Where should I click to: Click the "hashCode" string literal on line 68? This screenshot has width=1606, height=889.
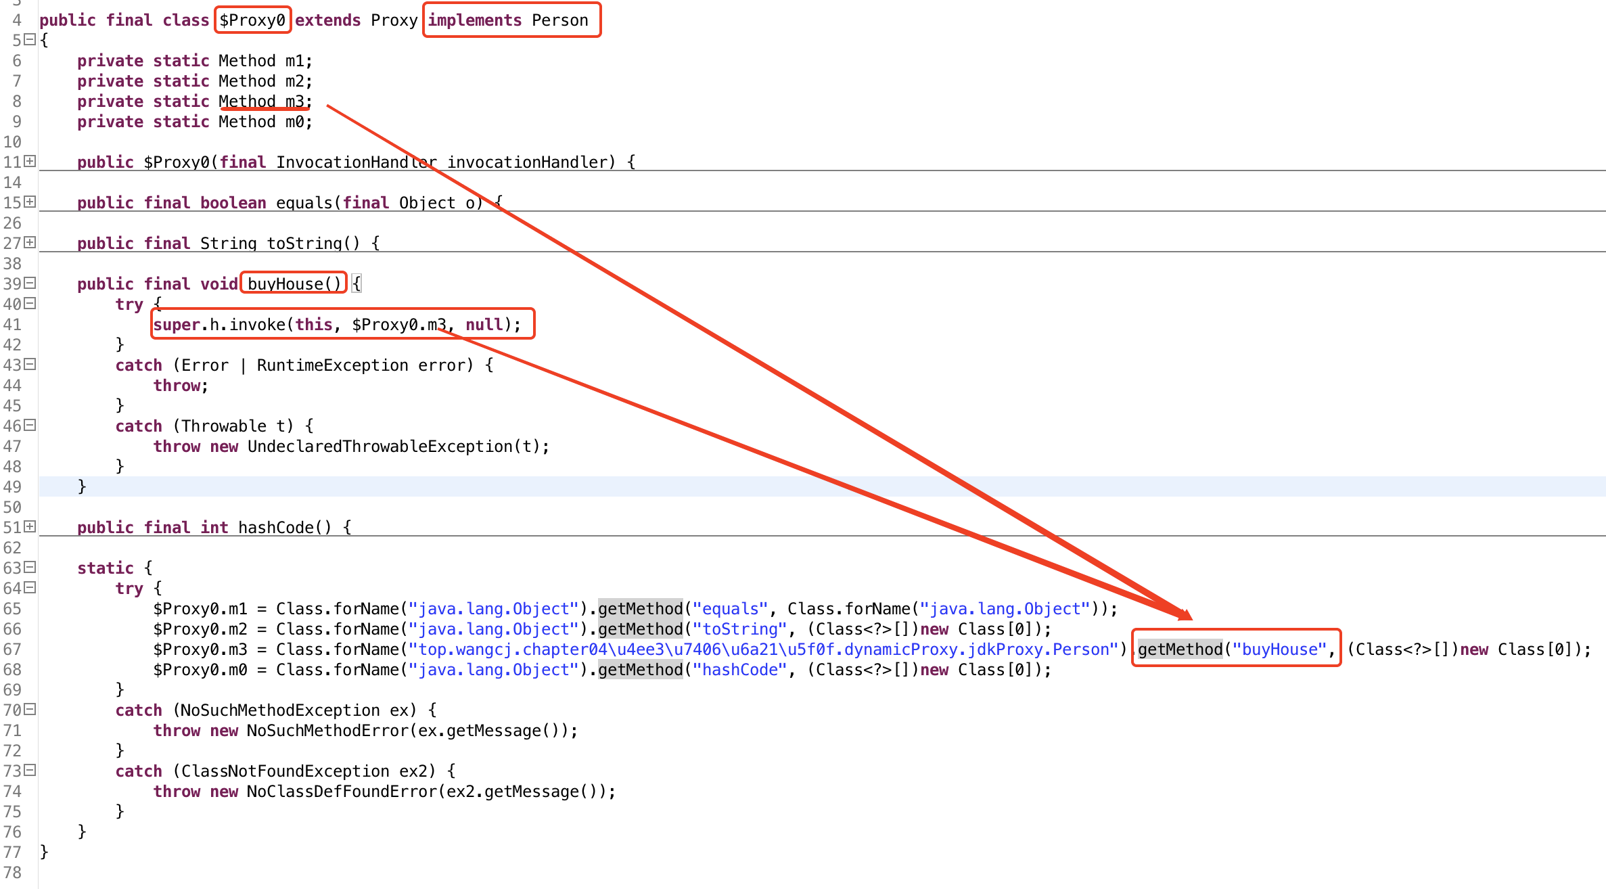[739, 670]
